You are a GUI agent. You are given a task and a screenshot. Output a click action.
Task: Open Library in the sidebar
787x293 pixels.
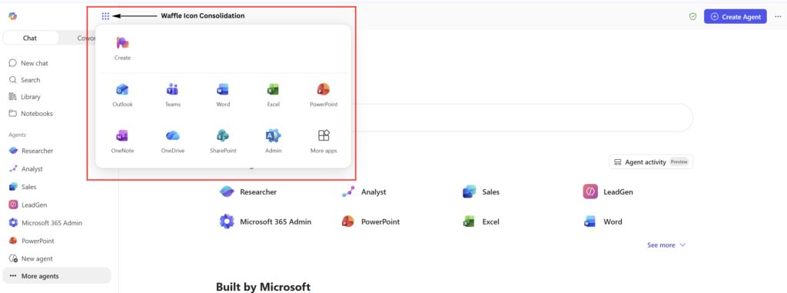[25, 96]
